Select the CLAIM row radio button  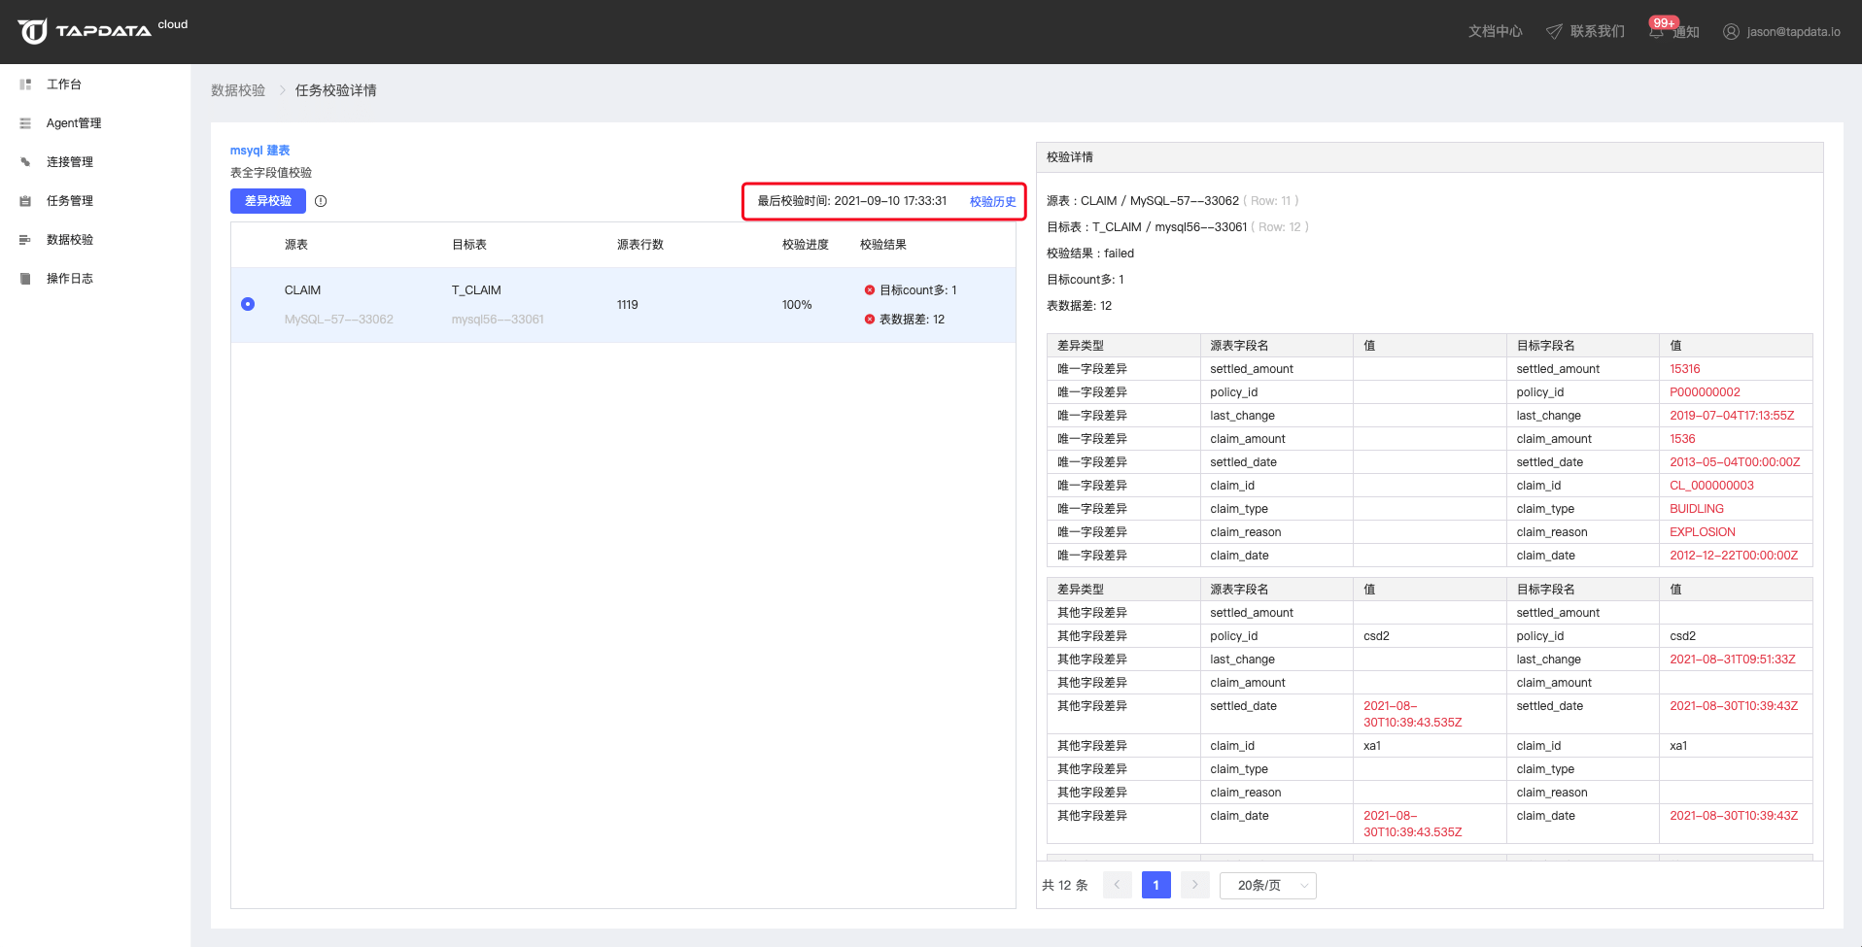pos(248,304)
